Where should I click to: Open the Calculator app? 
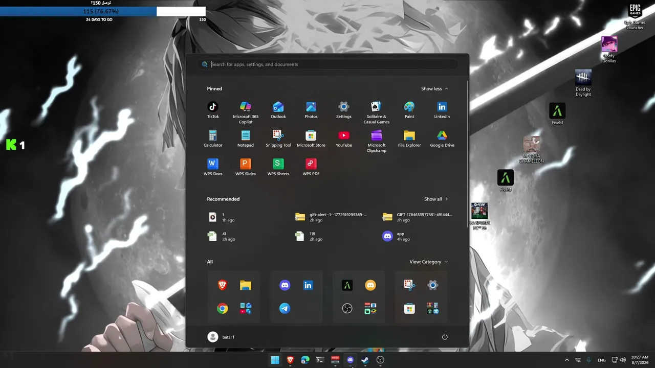pos(213,139)
